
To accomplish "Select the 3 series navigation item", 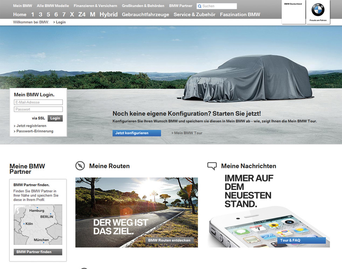I will (40, 15).
